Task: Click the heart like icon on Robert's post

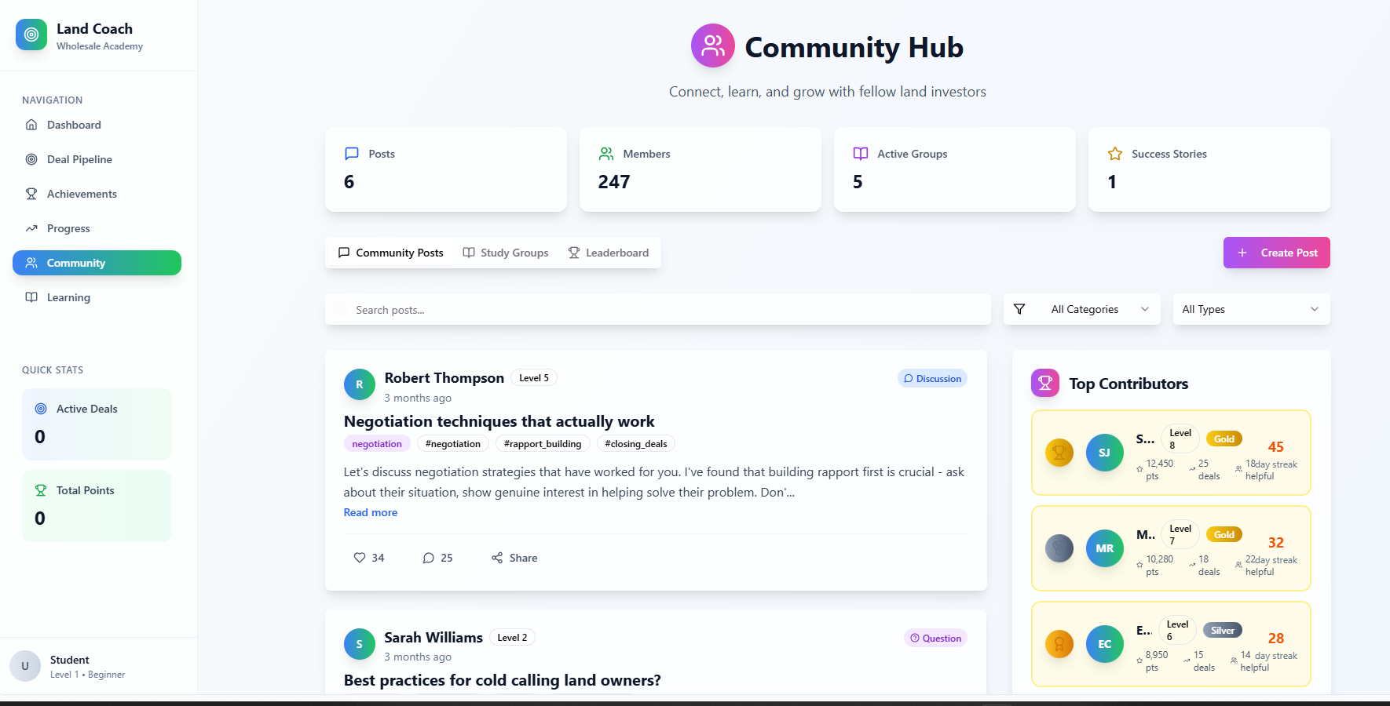Action: (360, 558)
